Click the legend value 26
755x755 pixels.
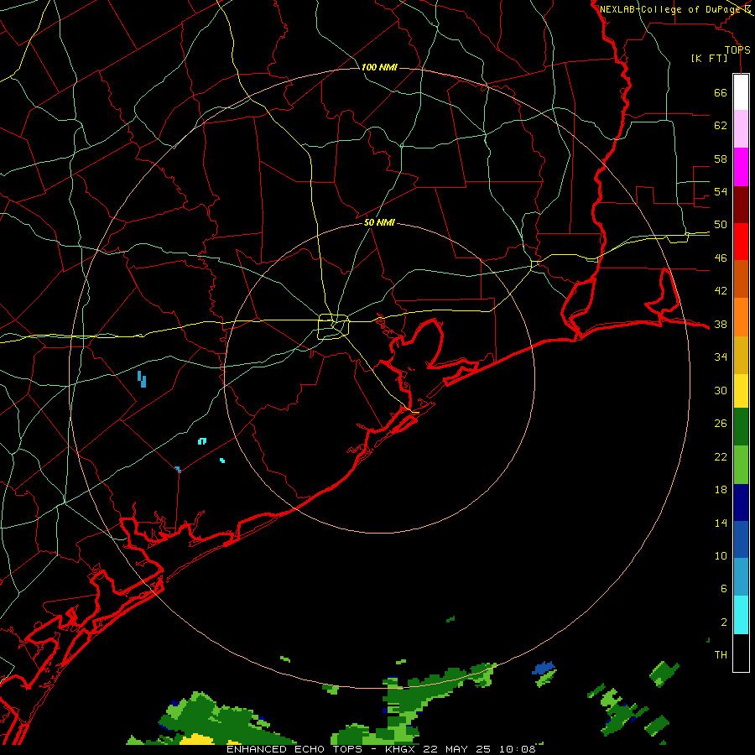point(721,424)
